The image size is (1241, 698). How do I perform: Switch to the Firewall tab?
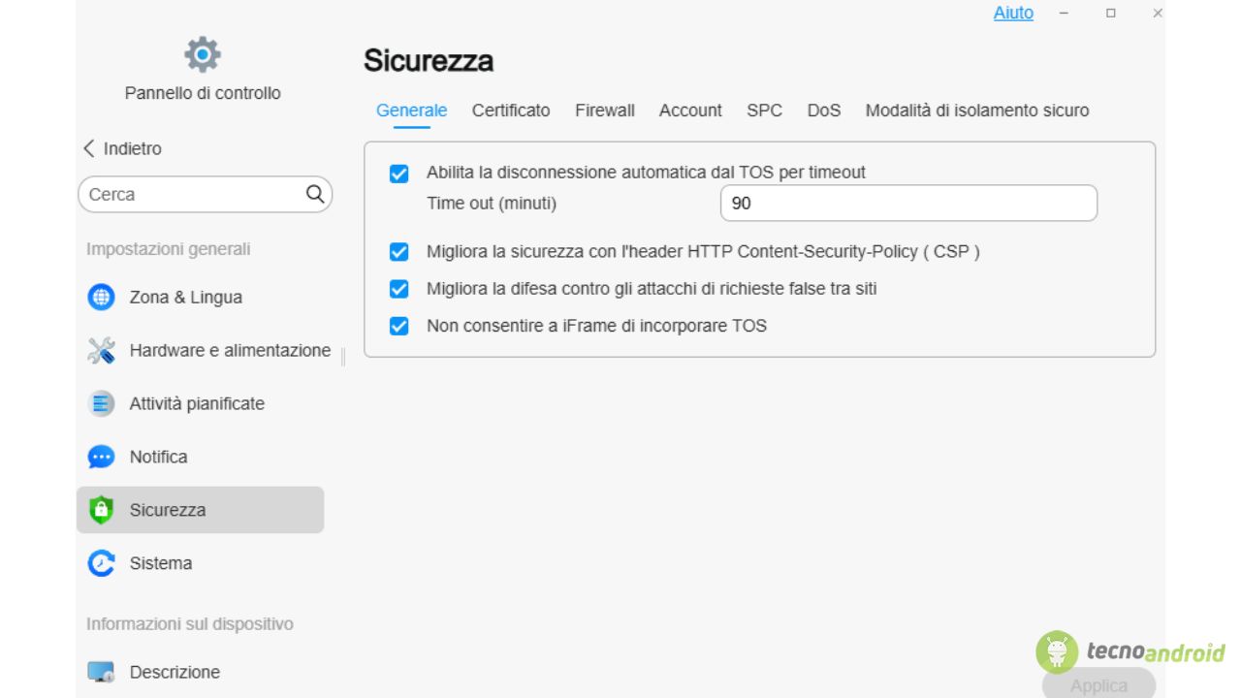coord(604,111)
